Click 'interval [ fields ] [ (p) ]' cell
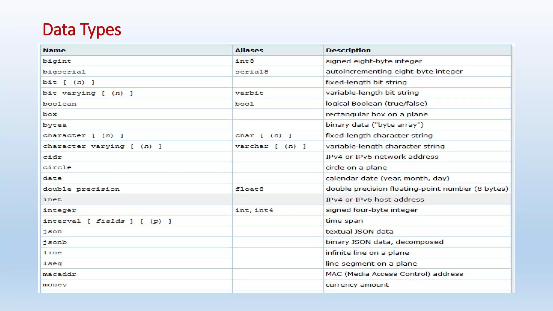This screenshot has width=553, height=311. click(136, 221)
